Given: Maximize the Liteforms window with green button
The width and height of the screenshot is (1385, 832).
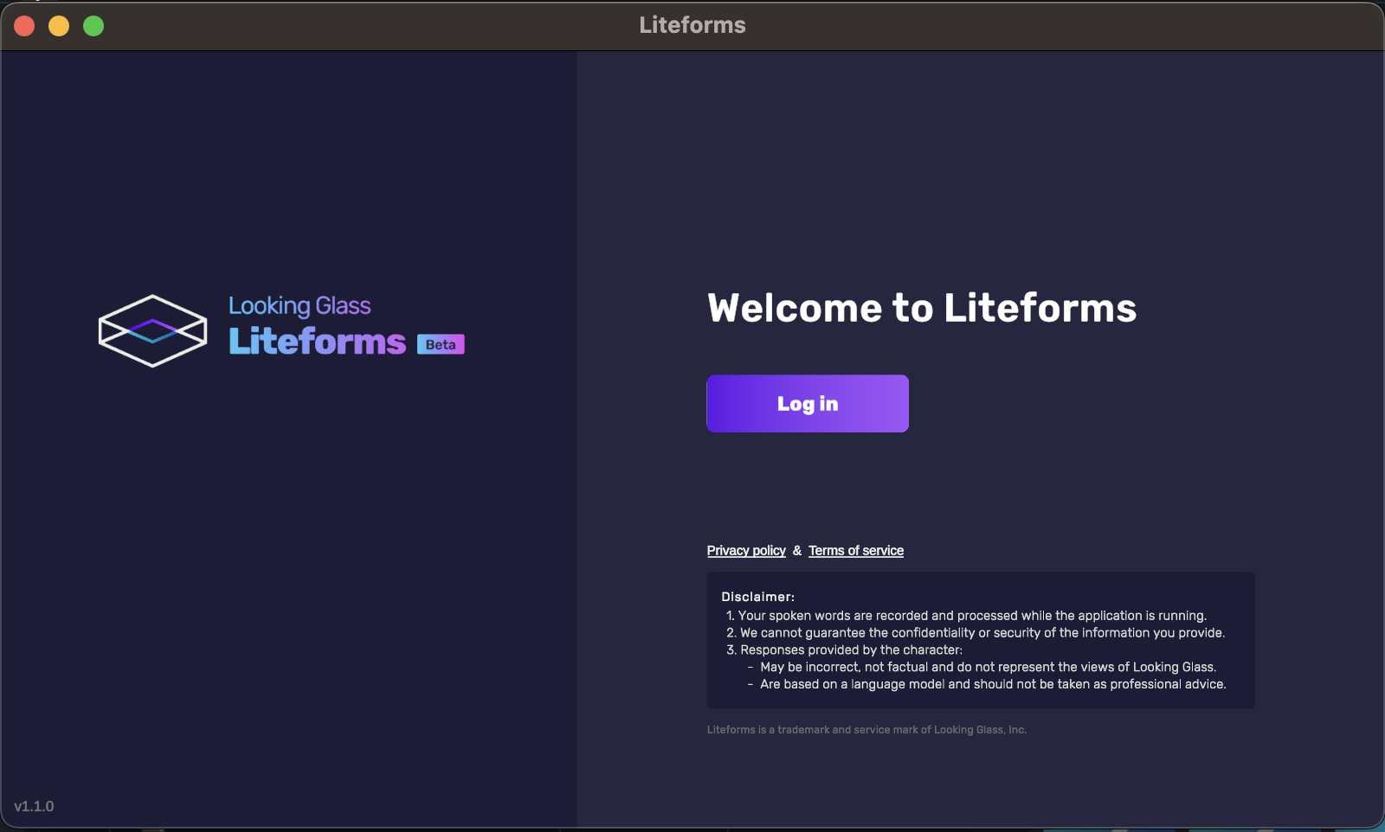Looking at the screenshot, I should click(x=93, y=26).
